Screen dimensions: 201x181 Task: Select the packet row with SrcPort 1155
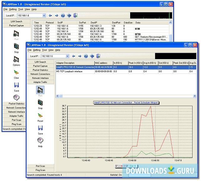[101, 26]
